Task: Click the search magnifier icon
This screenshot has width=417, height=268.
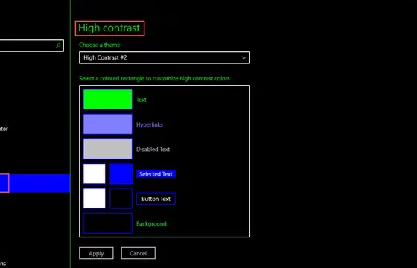Action: click(58, 45)
